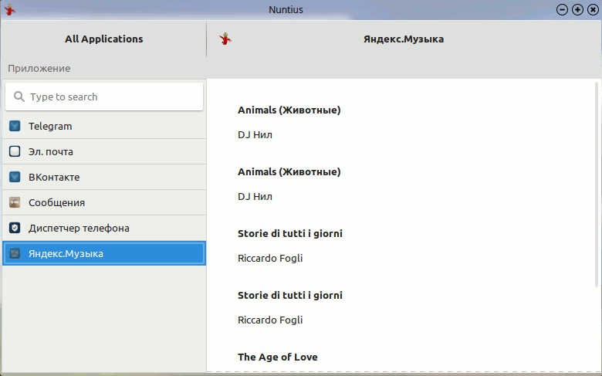Click first Riccardo Fogli artist text
The height and width of the screenshot is (376, 602).
coord(270,259)
